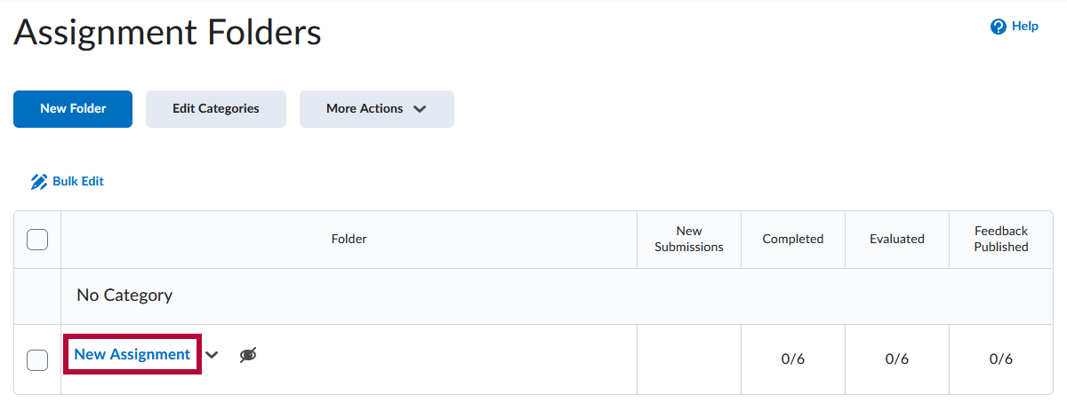Select the Completed column header
The height and width of the screenshot is (402, 1067).
click(x=793, y=239)
